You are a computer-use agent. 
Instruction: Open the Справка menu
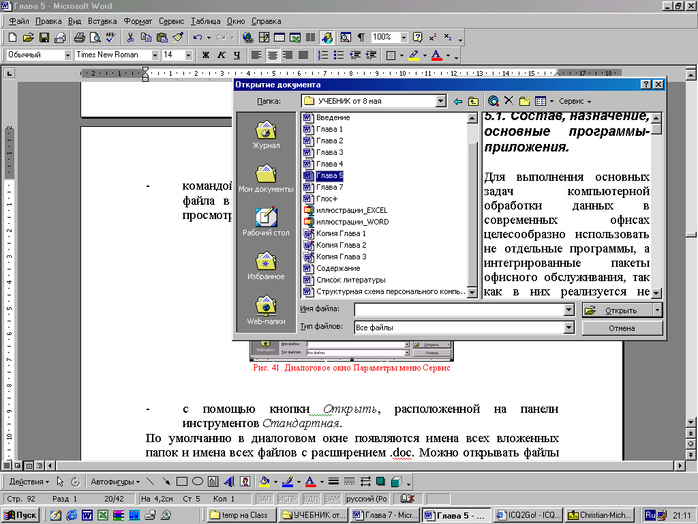(x=267, y=21)
